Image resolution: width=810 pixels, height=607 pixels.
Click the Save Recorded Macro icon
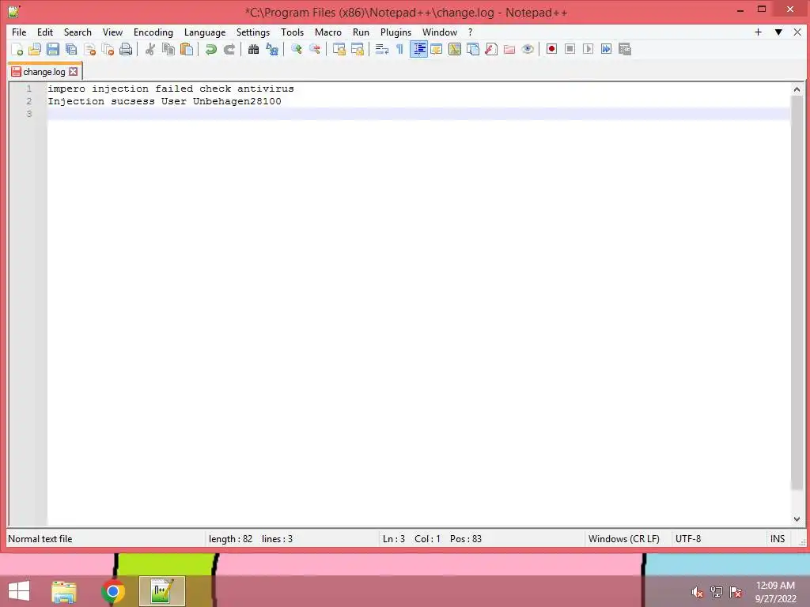pyautogui.click(x=625, y=49)
